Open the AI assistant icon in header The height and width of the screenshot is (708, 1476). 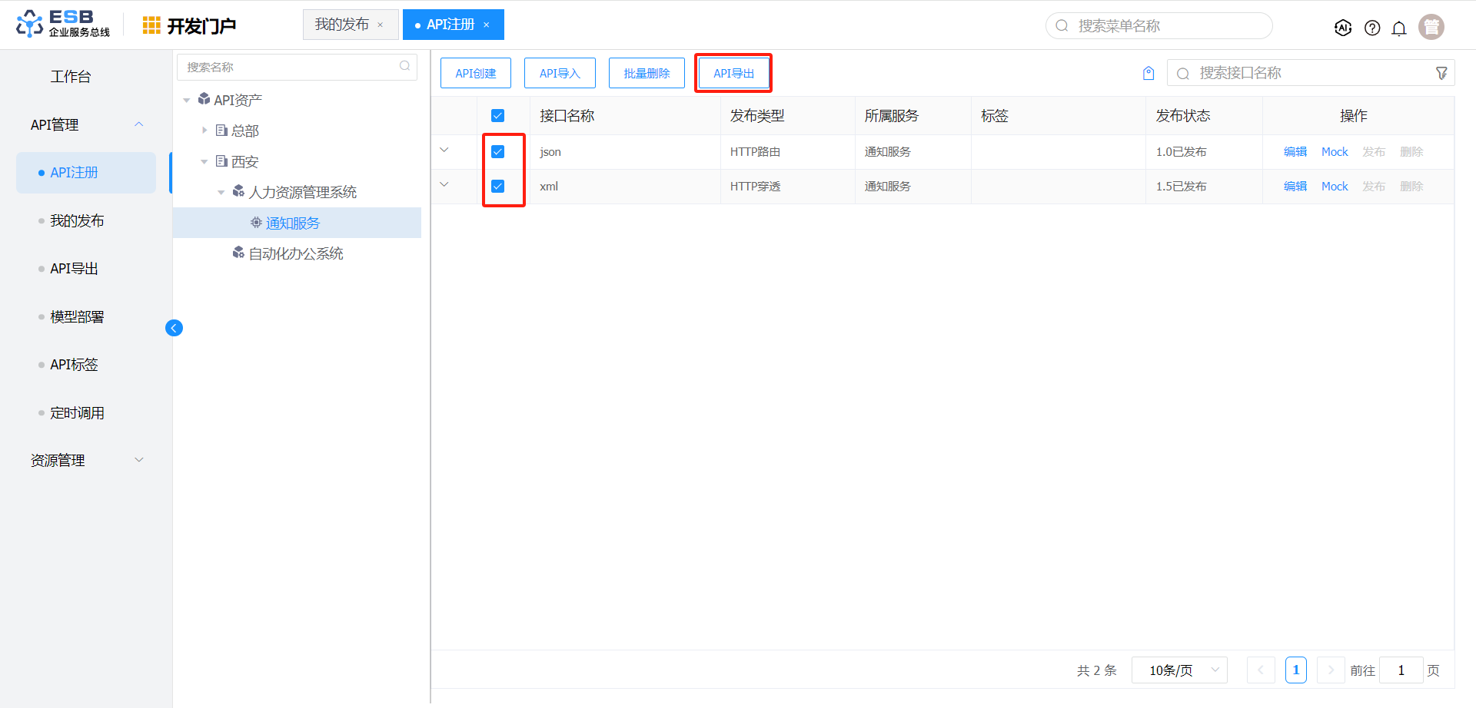[x=1343, y=28]
